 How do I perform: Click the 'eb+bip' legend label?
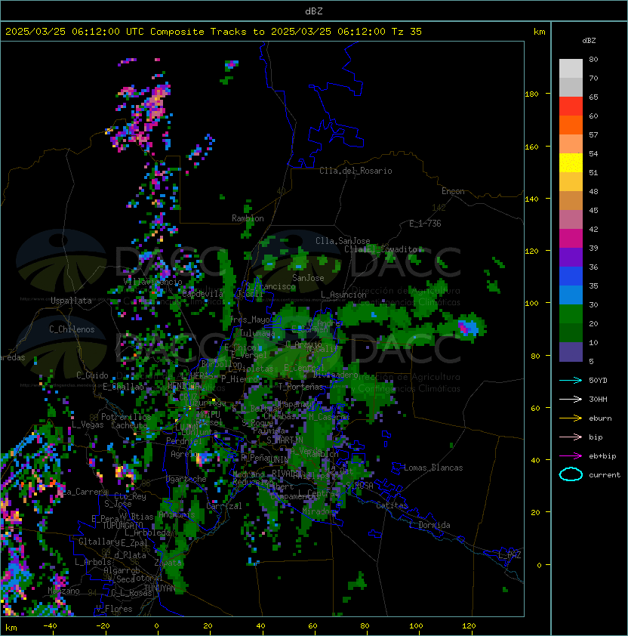pos(602,456)
